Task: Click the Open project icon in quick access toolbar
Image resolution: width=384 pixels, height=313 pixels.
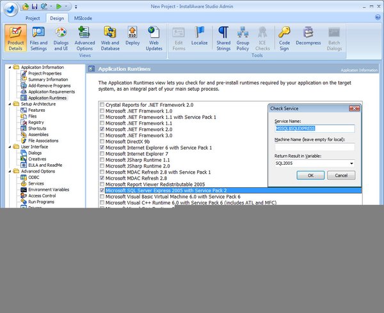Action: point(26,6)
